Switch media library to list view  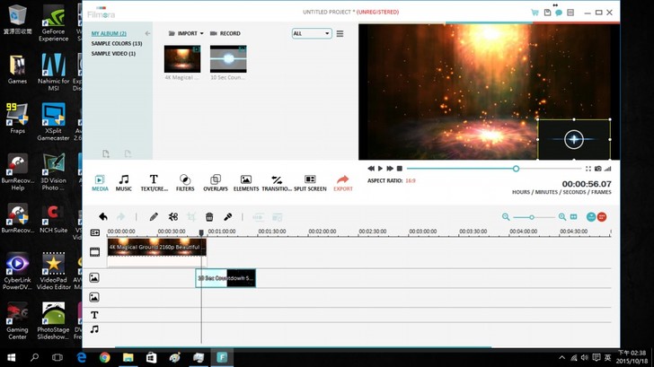pos(340,33)
